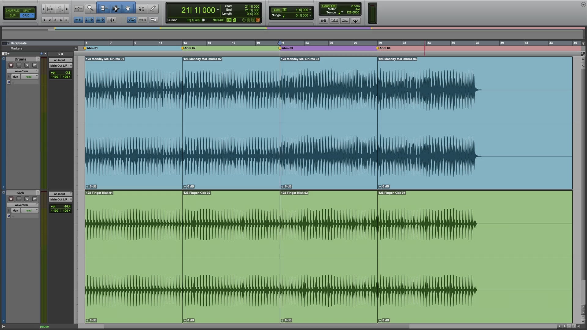This screenshot has height=330, width=587.
Task: Toggle input monitoring on Drums track
Action: (19, 65)
